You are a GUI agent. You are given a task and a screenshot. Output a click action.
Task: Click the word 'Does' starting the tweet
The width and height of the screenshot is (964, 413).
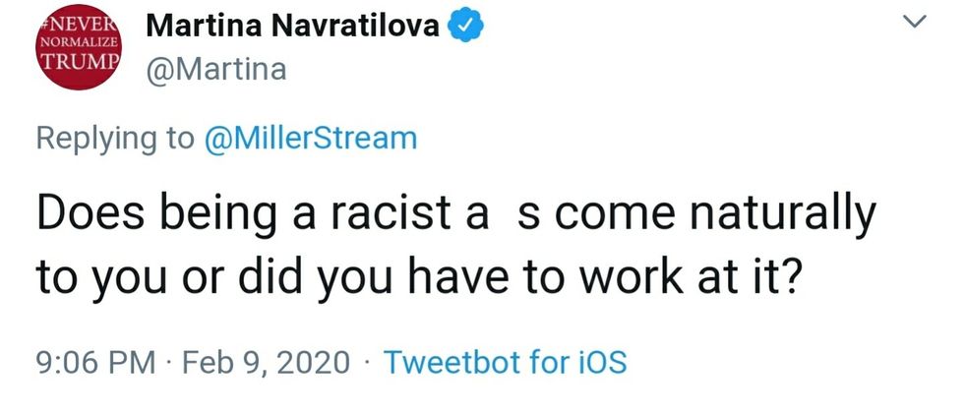tap(83, 215)
